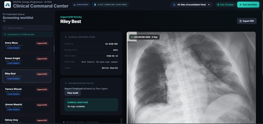Click Tamera Wisozk's Urgent 8/10 tag

[42, 90]
